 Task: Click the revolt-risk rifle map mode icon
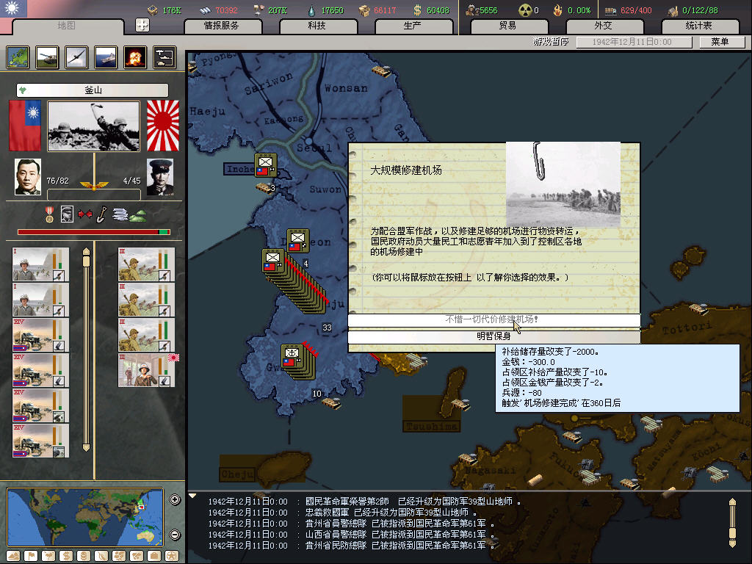click(x=101, y=556)
